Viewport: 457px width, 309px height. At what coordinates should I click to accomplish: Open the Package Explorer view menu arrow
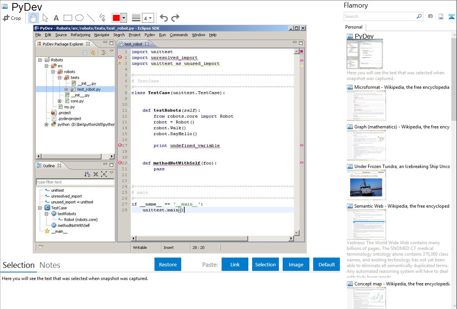point(111,51)
